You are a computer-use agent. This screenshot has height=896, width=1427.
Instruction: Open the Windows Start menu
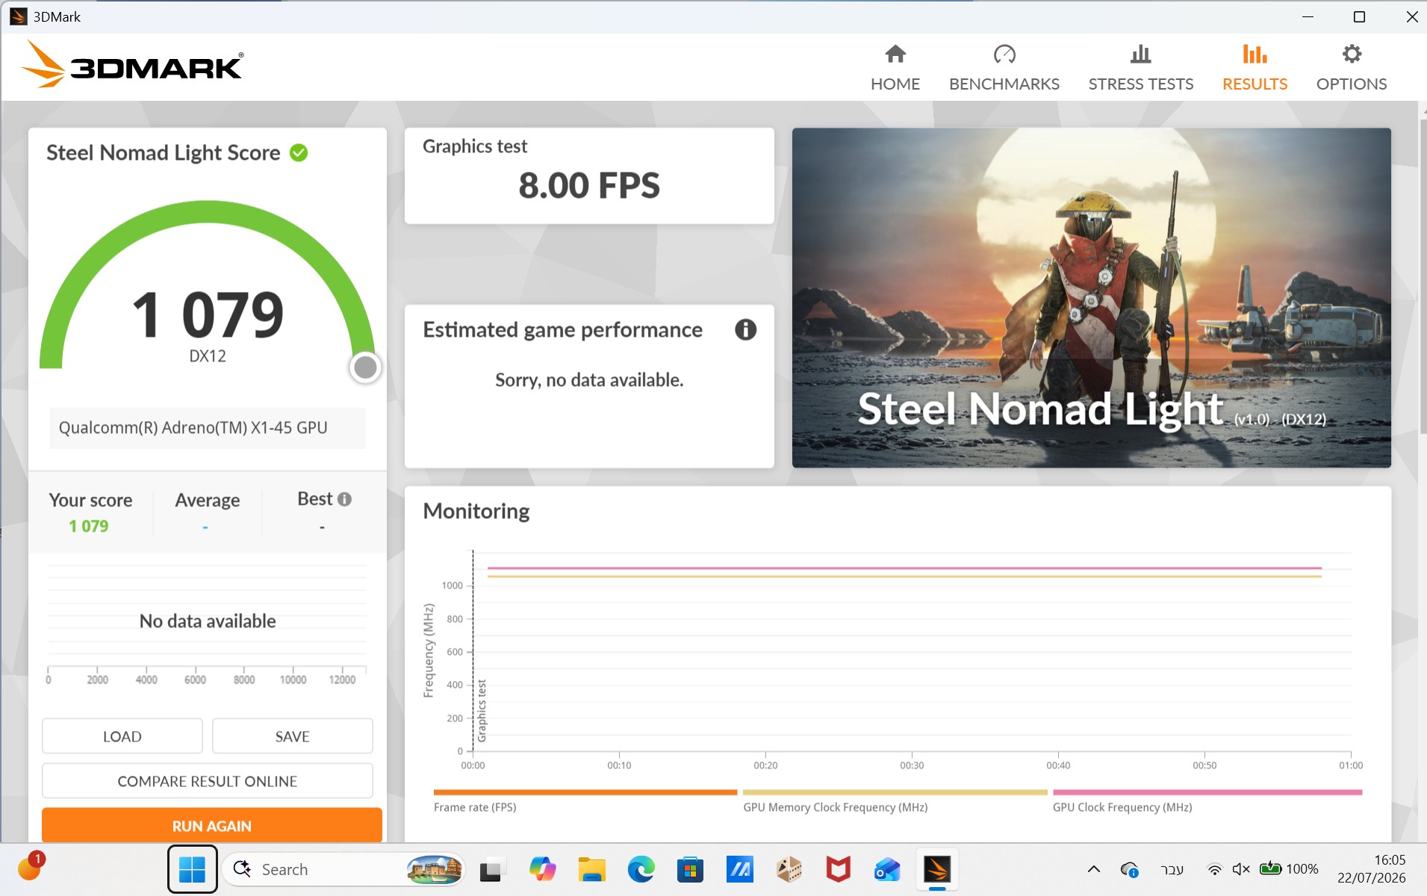pos(192,869)
